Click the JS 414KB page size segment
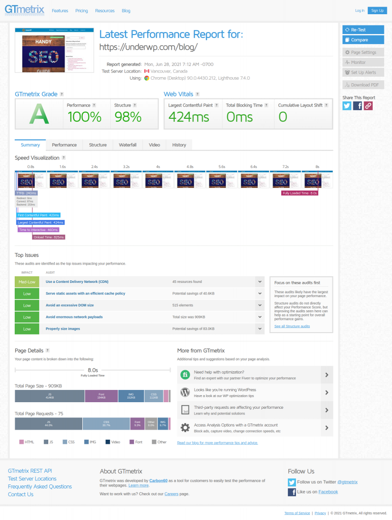 point(50,396)
